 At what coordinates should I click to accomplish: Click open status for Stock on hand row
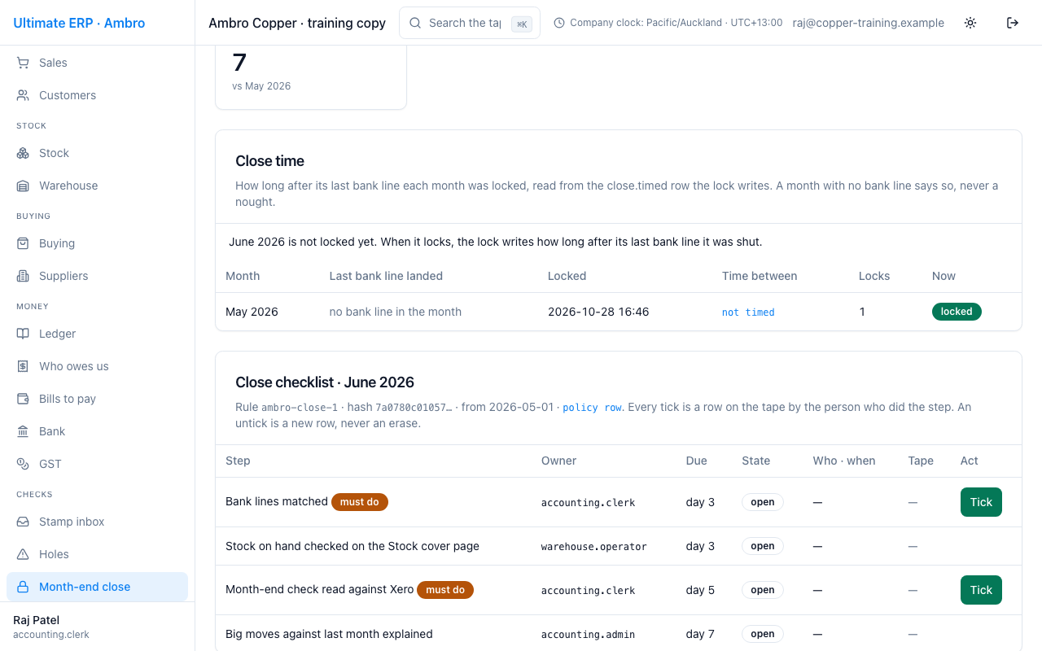point(763,546)
